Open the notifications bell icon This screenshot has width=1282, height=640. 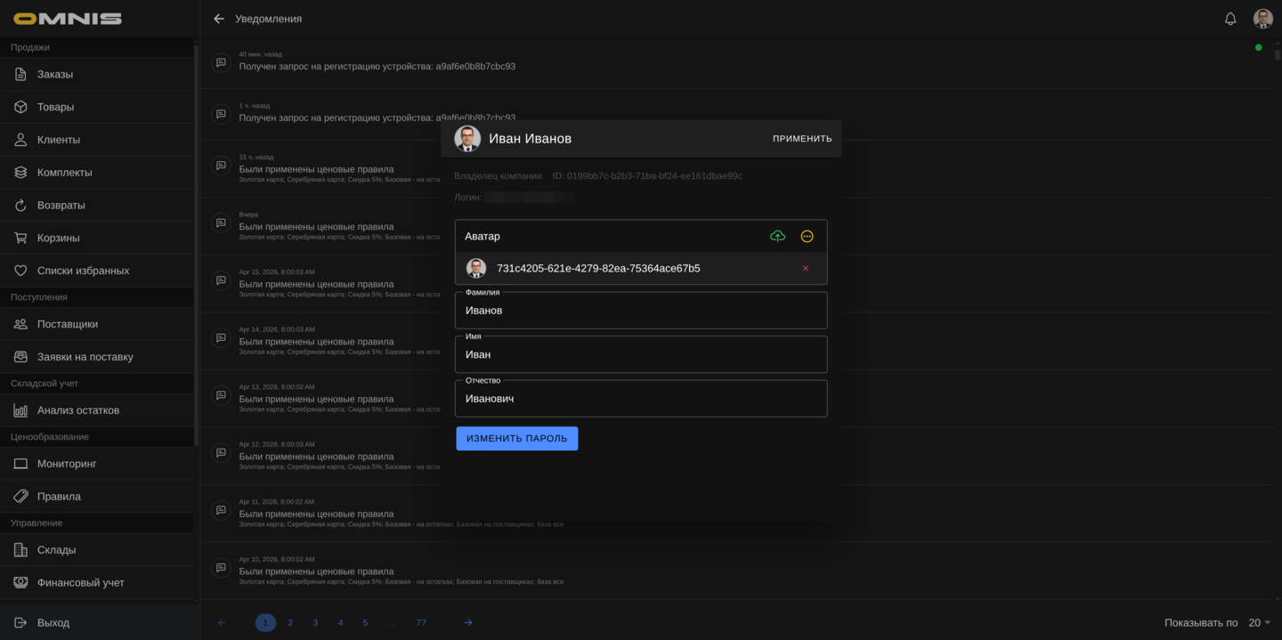(x=1230, y=19)
